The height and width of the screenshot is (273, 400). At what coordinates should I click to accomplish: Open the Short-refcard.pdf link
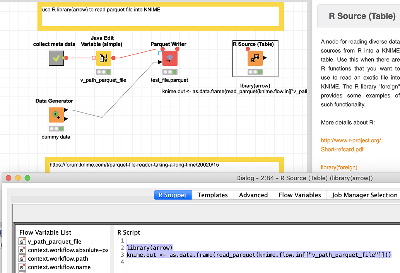tap(343, 149)
